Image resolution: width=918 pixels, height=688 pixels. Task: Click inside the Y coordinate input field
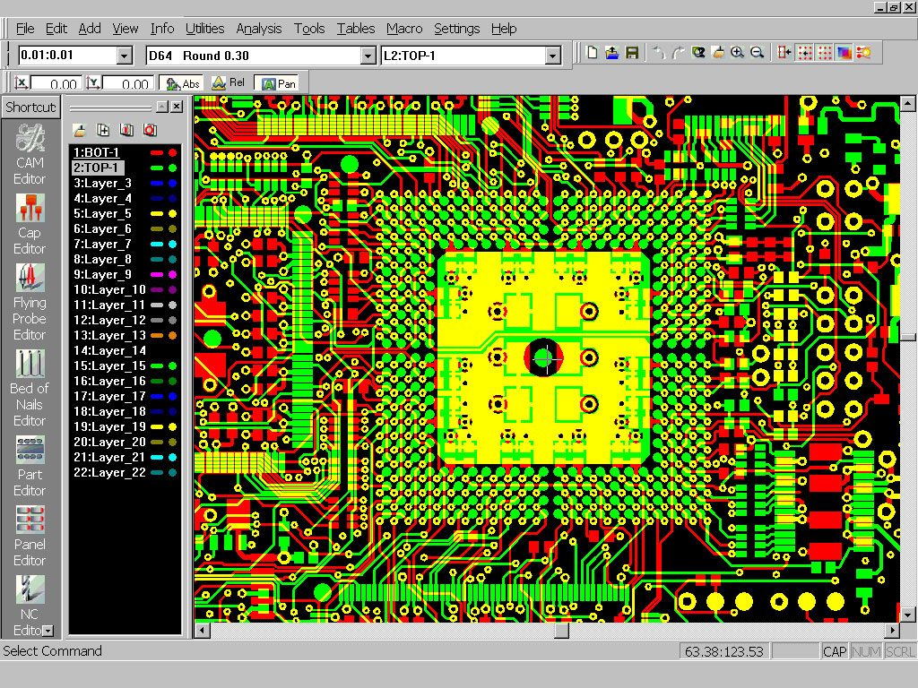127,83
